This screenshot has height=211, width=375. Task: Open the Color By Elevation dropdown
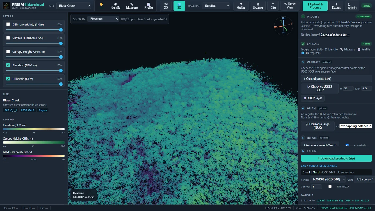pyautogui.click(x=103, y=19)
